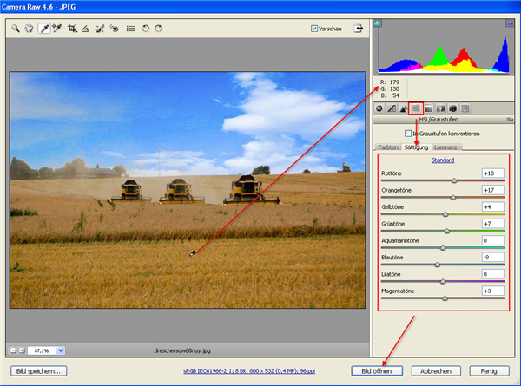Select the Zoom tool in the toolbar
Screen dimensions: 521x386
tap(16, 28)
